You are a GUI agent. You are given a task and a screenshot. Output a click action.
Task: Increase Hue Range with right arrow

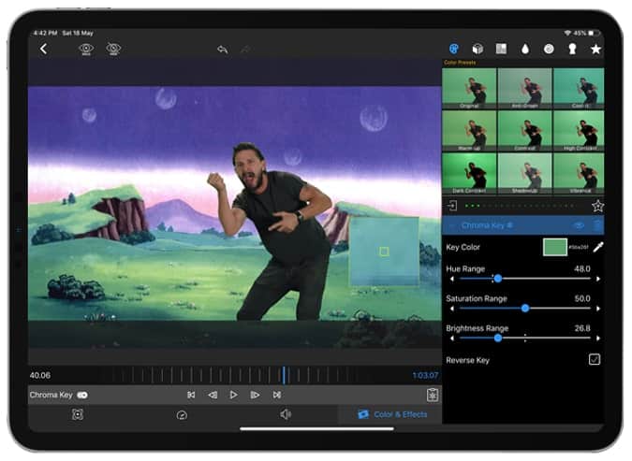tap(598, 279)
